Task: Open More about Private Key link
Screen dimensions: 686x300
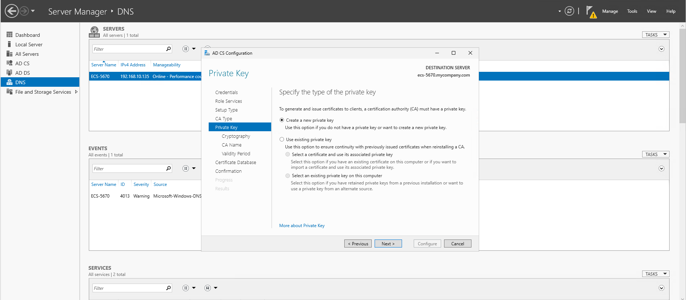Action: click(x=302, y=226)
